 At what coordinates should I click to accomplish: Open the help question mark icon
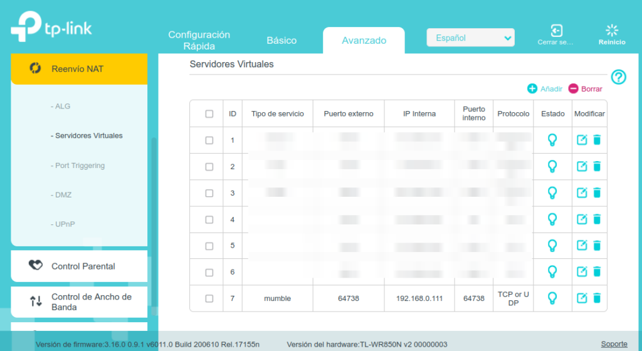[x=618, y=77]
